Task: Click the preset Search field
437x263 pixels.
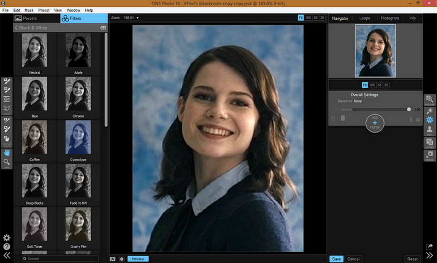Action: 61,259
